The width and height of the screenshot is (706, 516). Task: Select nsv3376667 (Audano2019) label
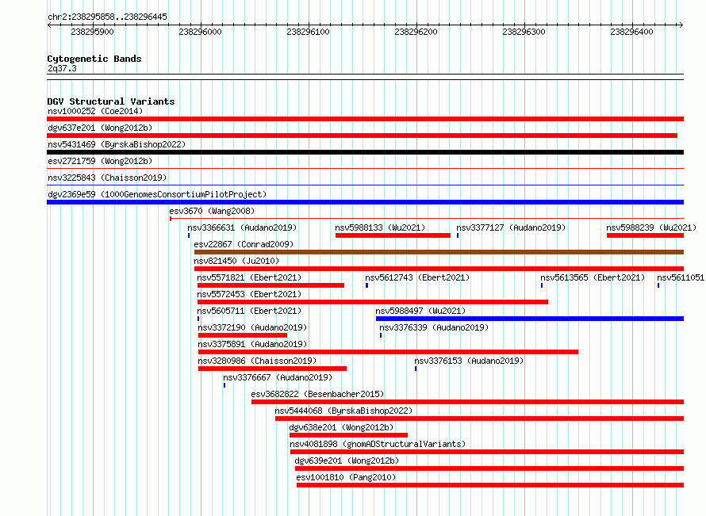278,377
